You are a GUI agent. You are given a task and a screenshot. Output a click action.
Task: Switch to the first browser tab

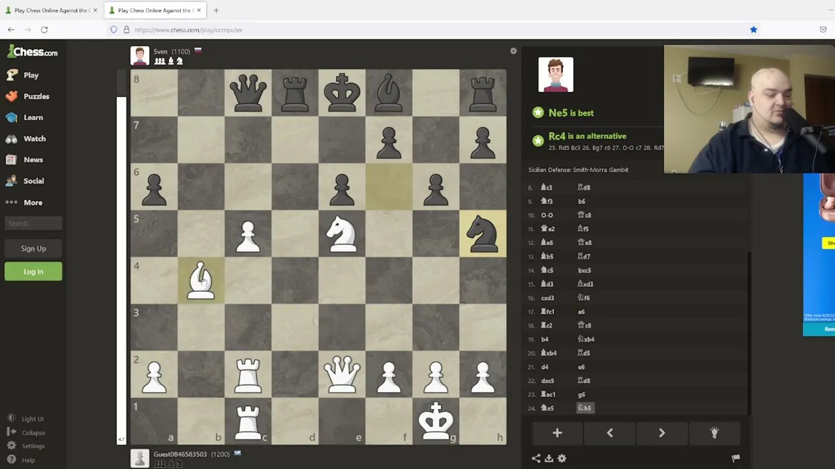click(x=51, y=10)
